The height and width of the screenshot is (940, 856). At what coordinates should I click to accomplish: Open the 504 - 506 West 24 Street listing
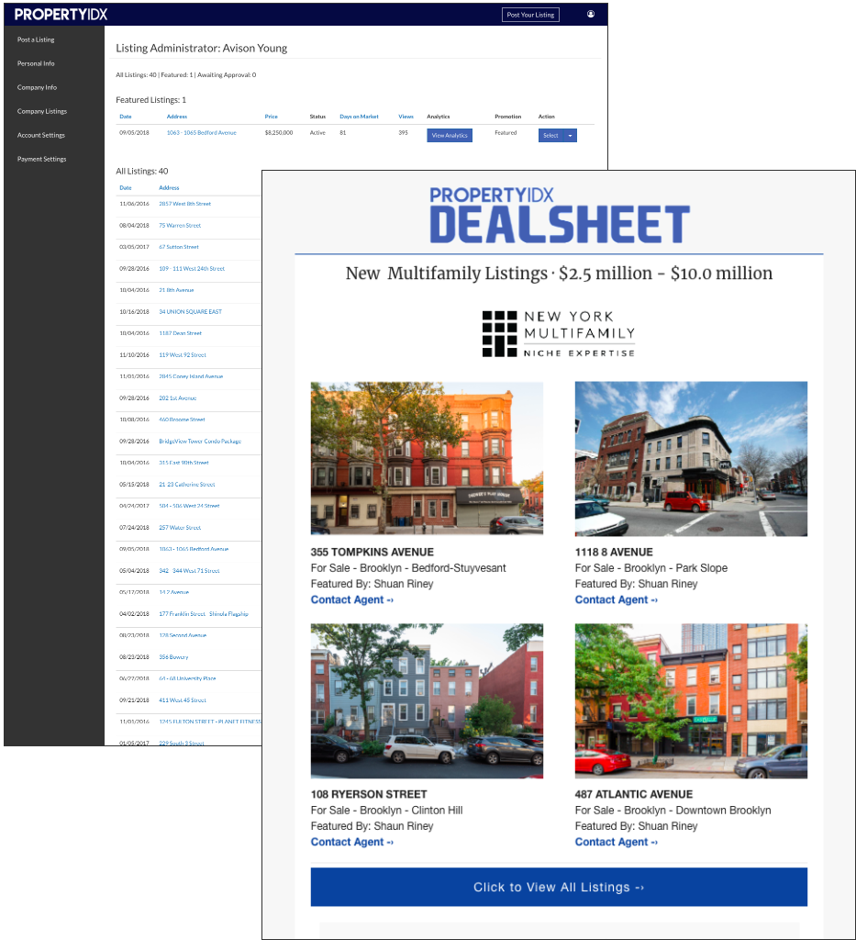[189, 506]
